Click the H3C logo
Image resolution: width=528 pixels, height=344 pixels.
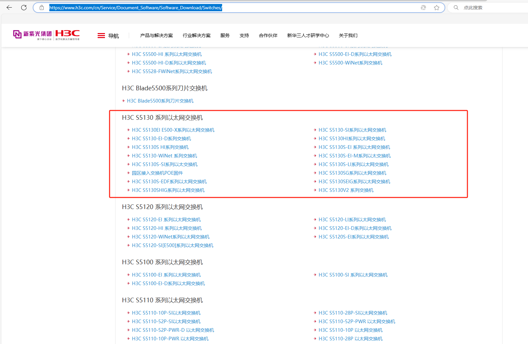pos(68,34)
